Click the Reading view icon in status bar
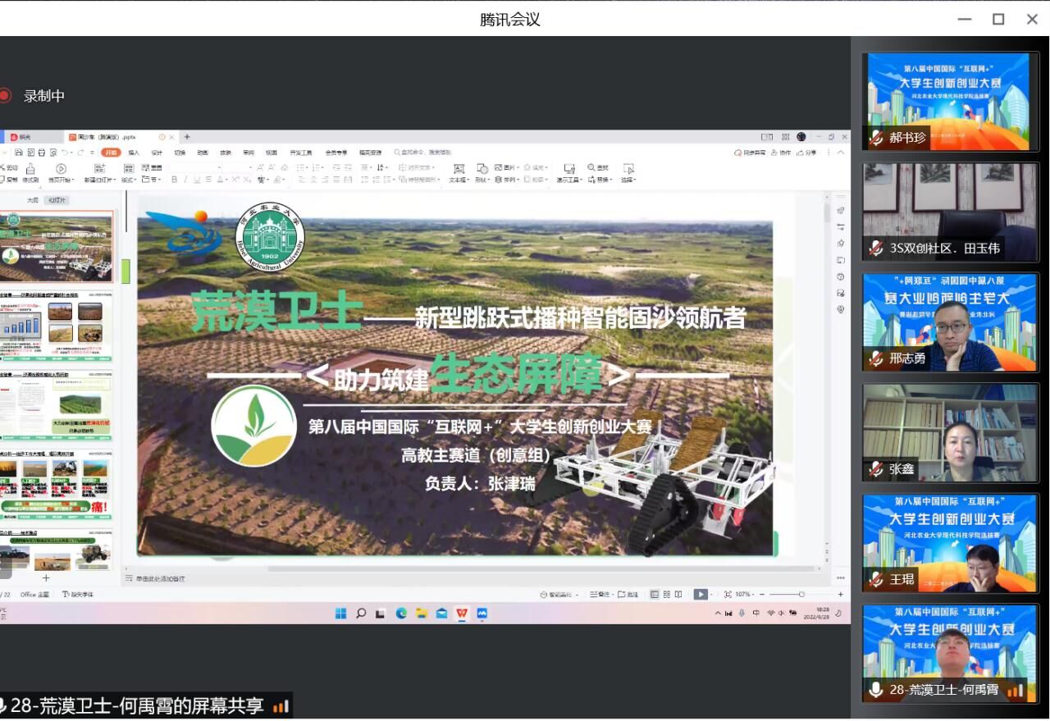 pos(678,595)
